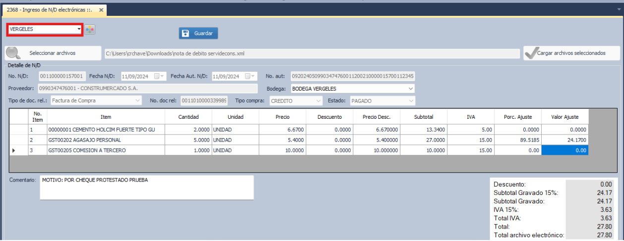Click the Cargar archivos seleccionados button
This screenshot has width=624, height=241.
pyautogui.click(x=571, y=53)
